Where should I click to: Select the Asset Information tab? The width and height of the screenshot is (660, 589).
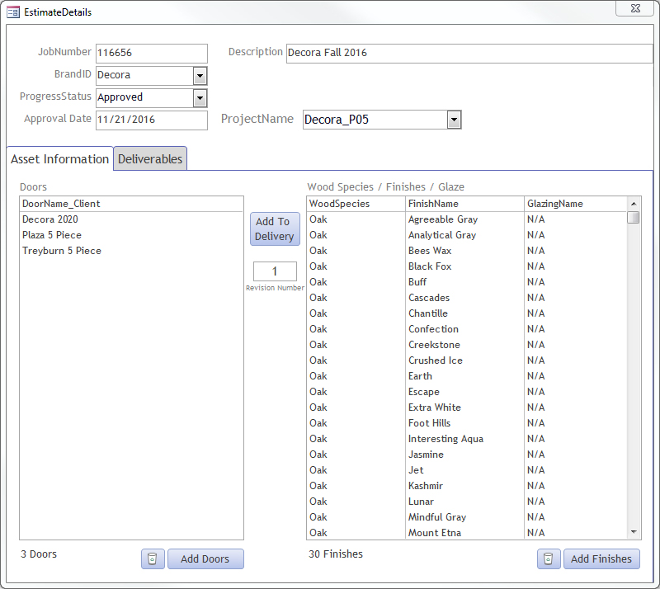click(59, 158)
